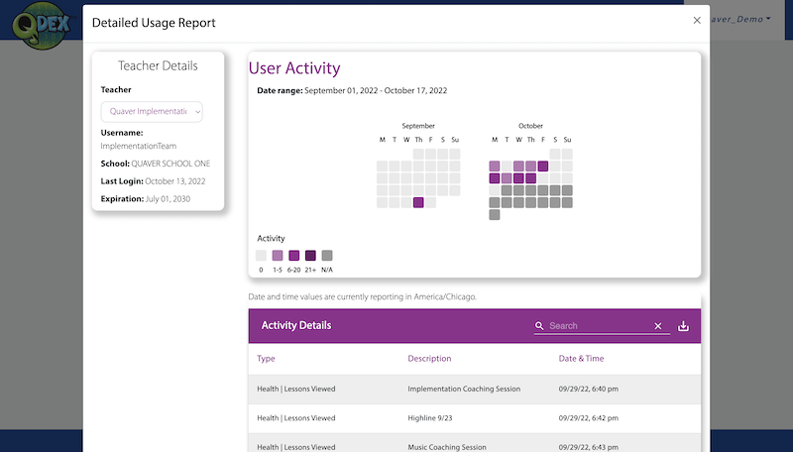Sort by the Description column header
Screen dimensions: 793x452
click(x=429, y=359)
